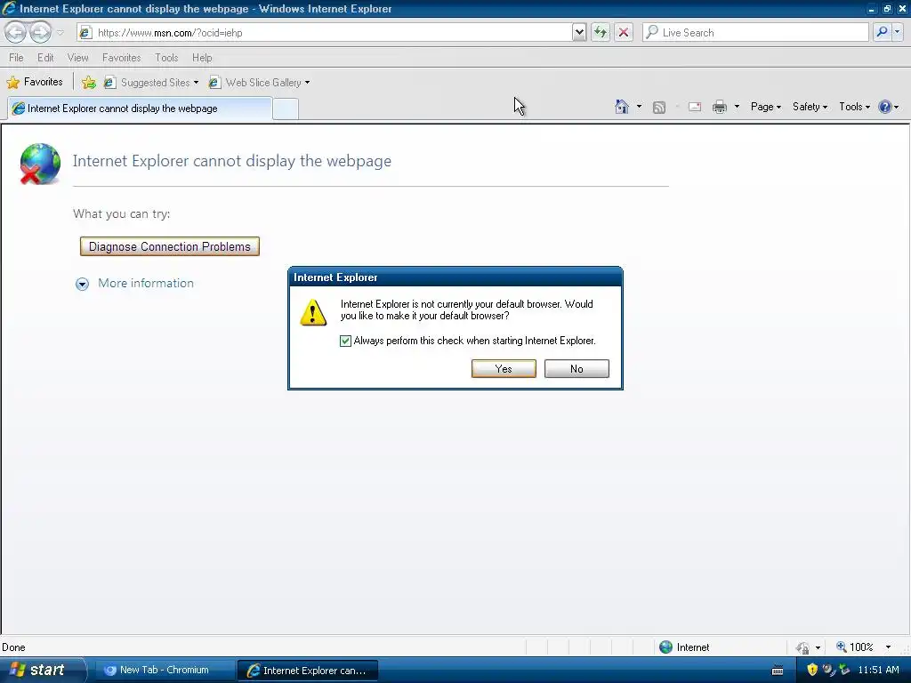The image size is (911, 683).
Task: Click Add to Favorites Bar star icon
Action: pos(89,83)
